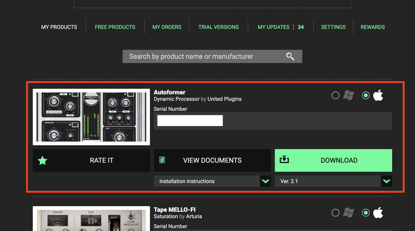Click the Autoformer product title
The image size is (415, 231).
(x=169, y=92)
